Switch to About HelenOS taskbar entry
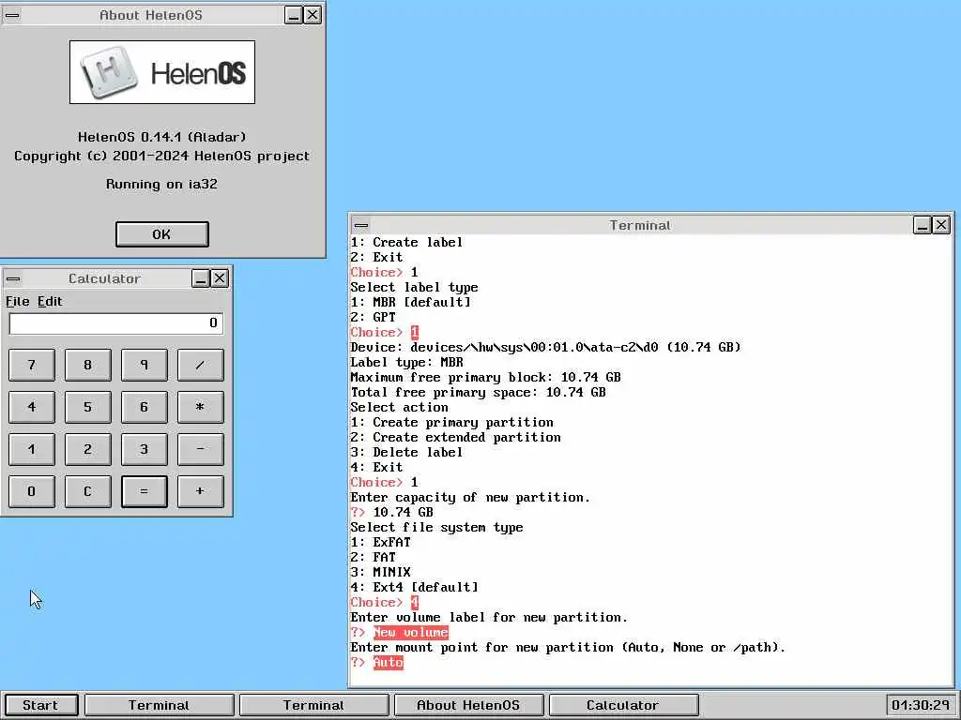The image size is (961, 720). point(468,705)
